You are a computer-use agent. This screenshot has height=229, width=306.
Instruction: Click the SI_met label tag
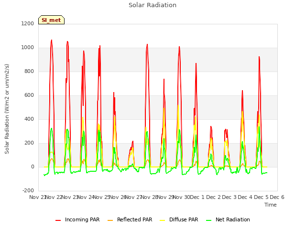click(x=51, y=20)
